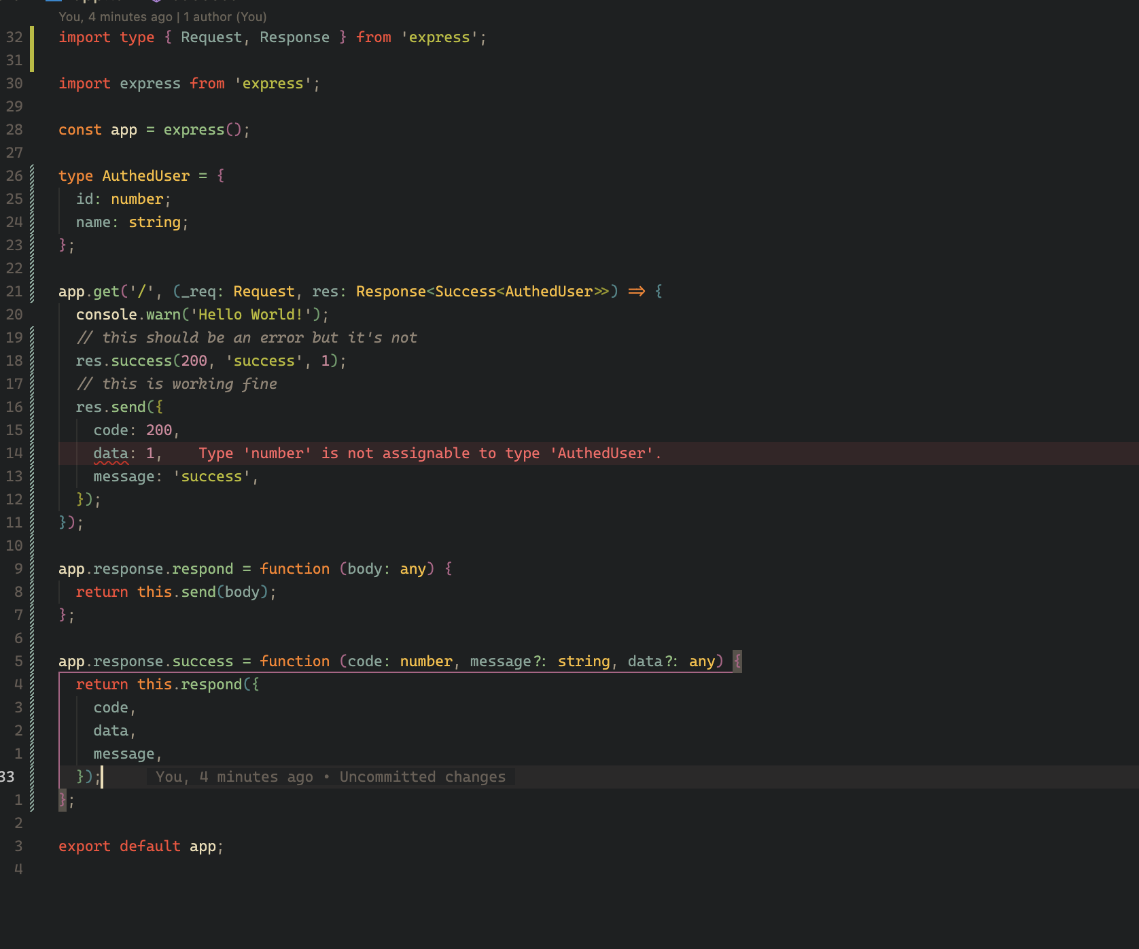This screenshot has height=949, width=1139.
Task: Click 'Response' in the import type line
Action: 295,37
